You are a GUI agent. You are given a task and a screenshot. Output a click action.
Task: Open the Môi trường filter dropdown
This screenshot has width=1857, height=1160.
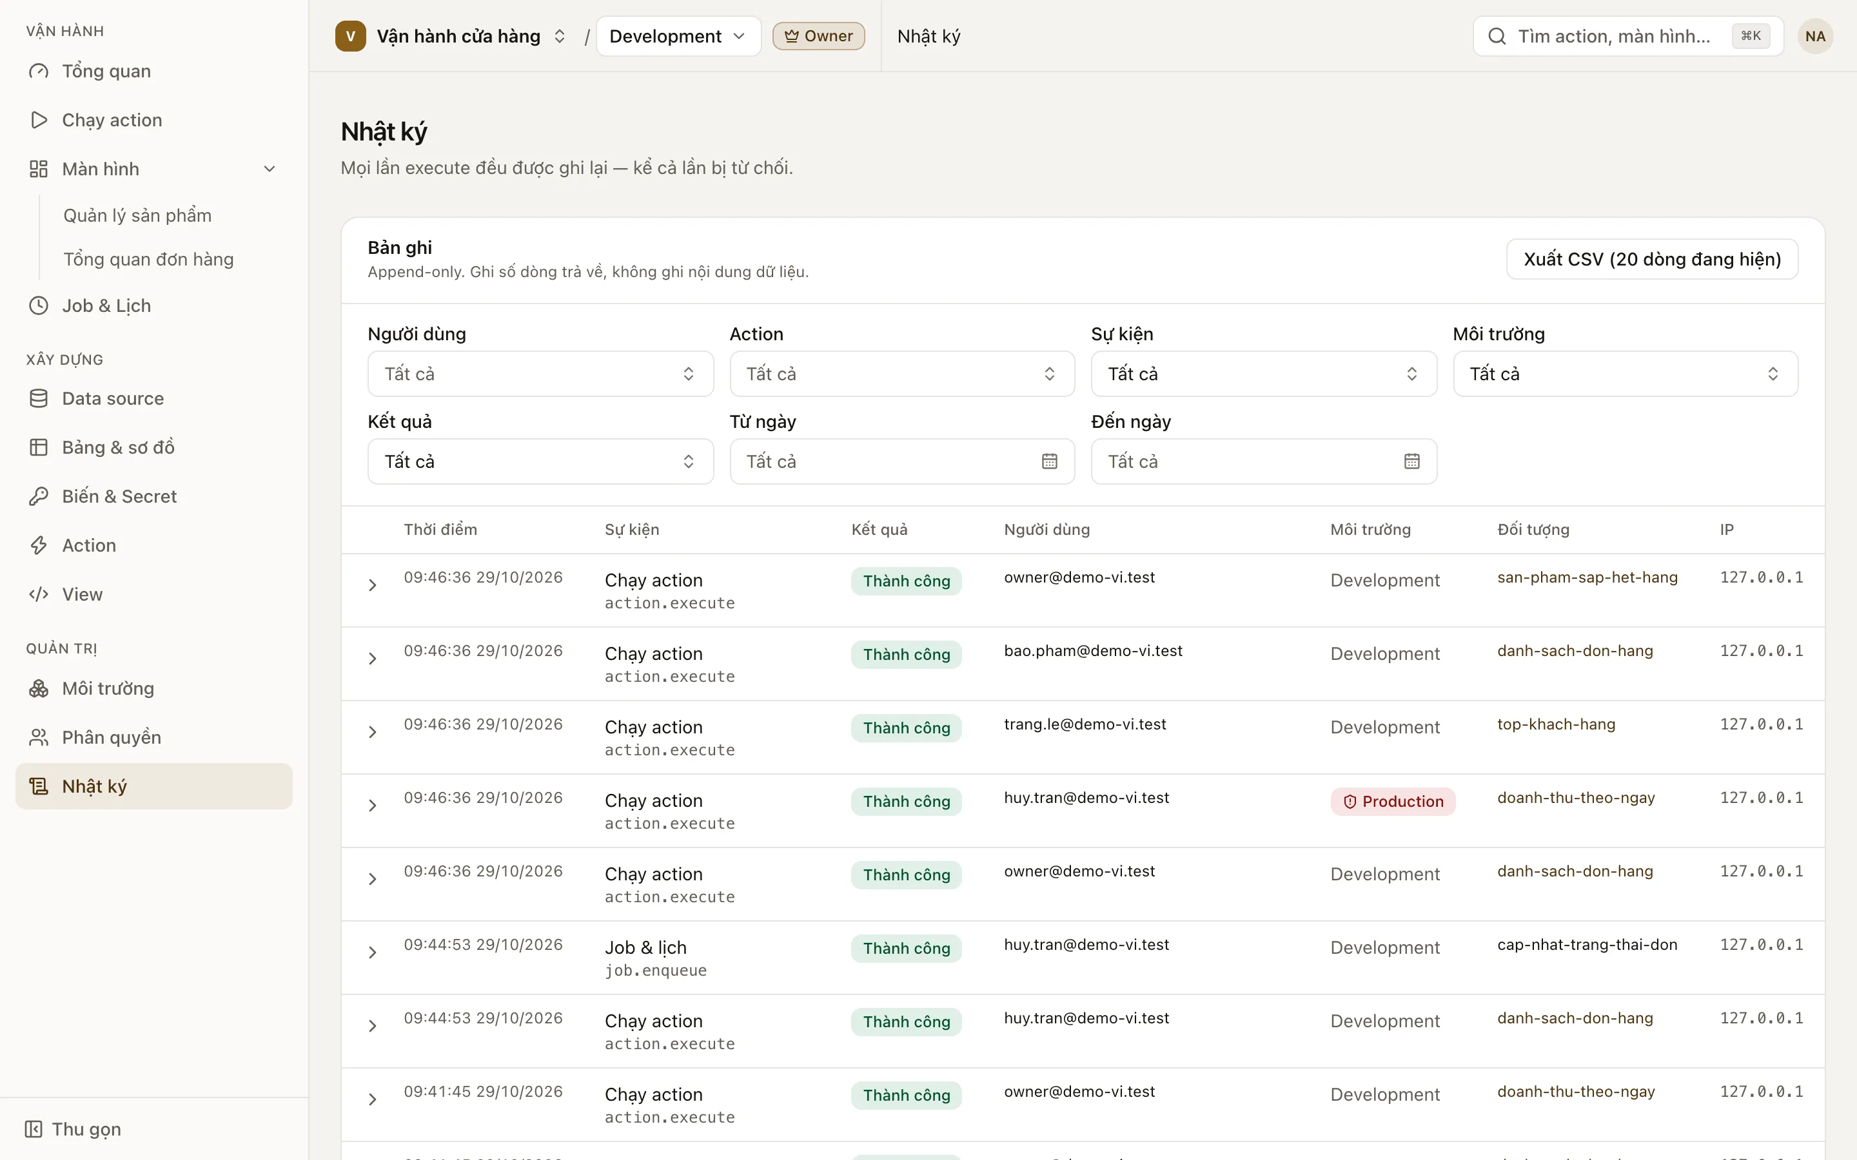pyautogui.click(x=1626, y=374)
